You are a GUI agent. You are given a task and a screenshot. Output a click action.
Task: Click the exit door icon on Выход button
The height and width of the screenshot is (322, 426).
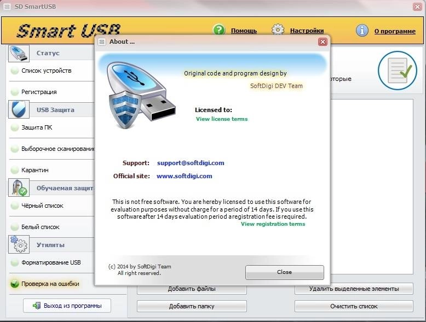coord(37,306)
